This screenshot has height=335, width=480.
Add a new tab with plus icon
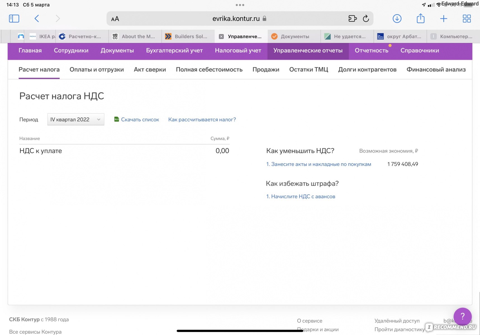click(444, 19)
